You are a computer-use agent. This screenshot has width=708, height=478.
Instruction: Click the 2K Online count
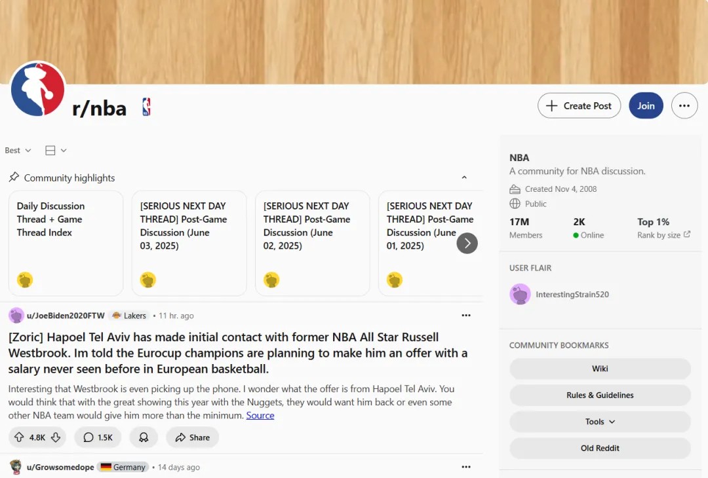pyautogui.click(x=588, y=228)
